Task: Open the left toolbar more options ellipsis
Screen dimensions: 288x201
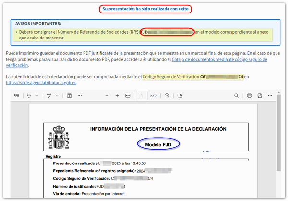Action: 81,96
